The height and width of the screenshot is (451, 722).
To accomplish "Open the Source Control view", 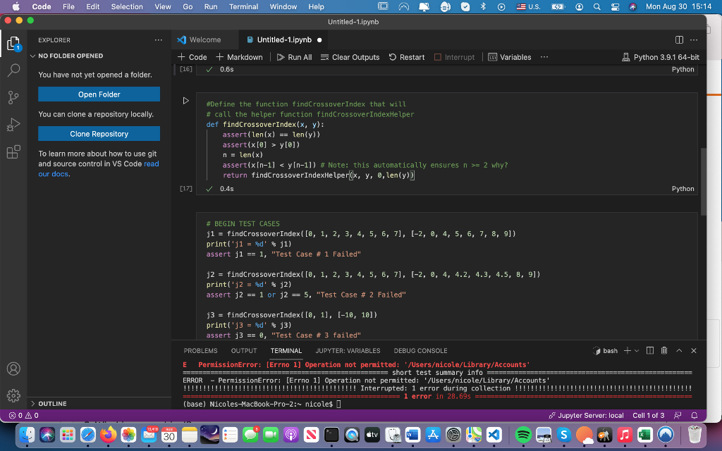I will pos(14,97).
